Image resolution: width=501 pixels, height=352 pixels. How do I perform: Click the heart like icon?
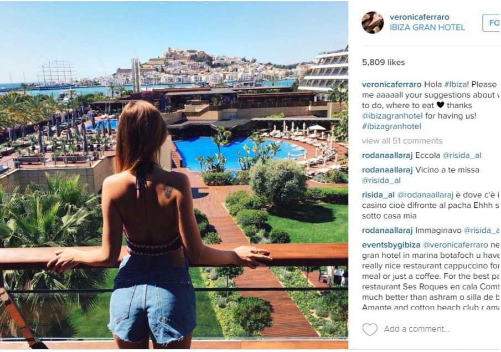click(x=370, y=329)
